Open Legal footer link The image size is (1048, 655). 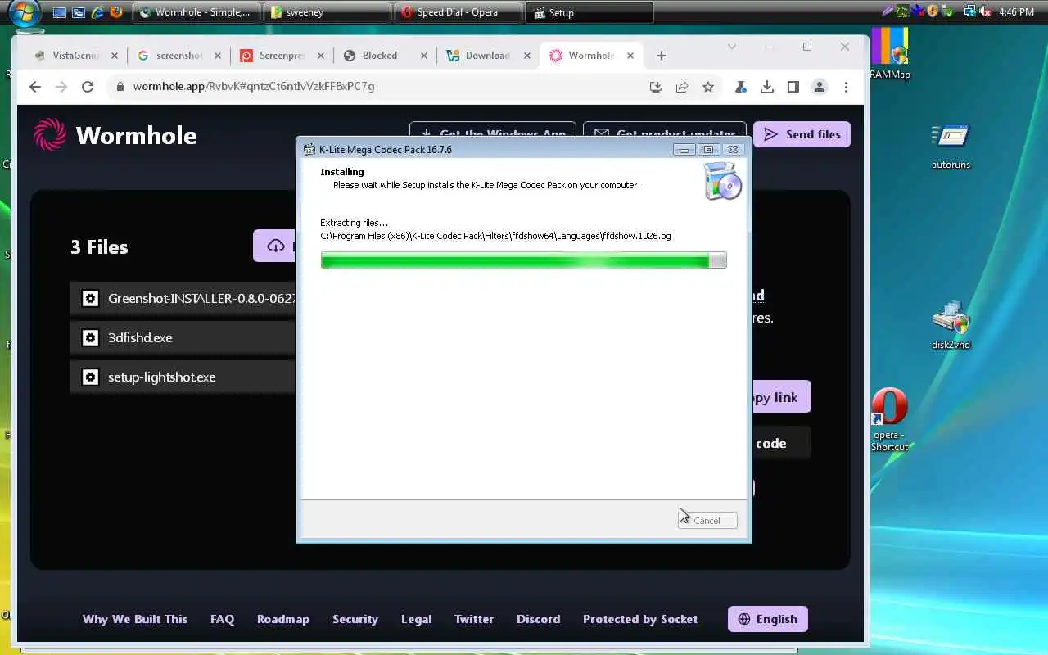tap(416, 619)
